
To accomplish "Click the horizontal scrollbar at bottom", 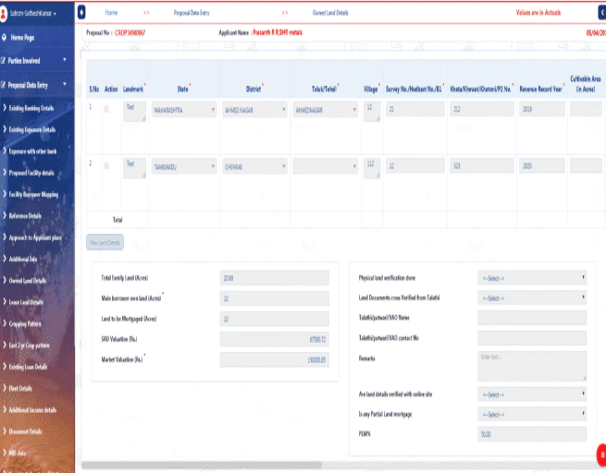I will point(202,466).
